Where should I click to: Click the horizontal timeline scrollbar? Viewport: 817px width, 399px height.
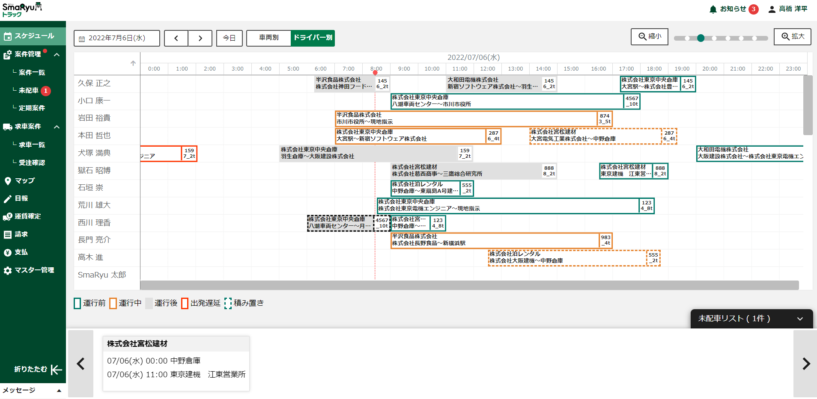[469, 285]
